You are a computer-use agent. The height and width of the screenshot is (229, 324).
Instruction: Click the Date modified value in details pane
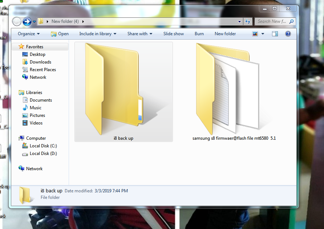(x=111, y=191)
